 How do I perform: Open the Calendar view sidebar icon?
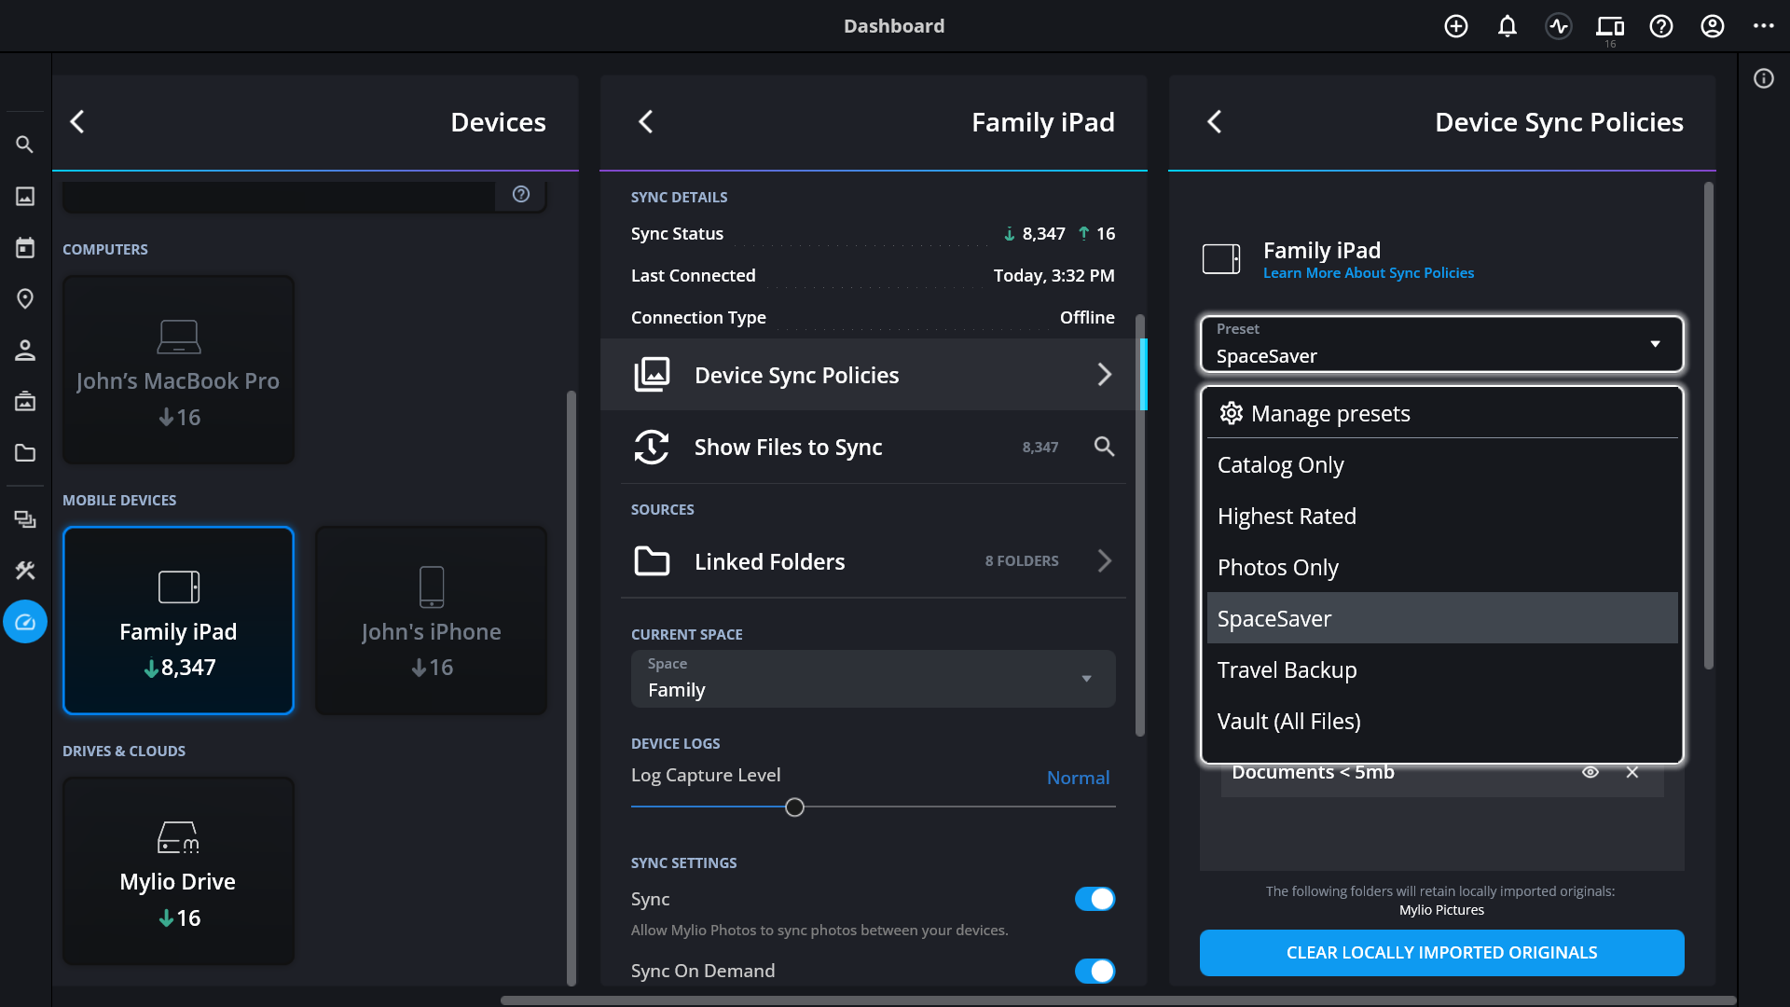[x=25, y=247]
